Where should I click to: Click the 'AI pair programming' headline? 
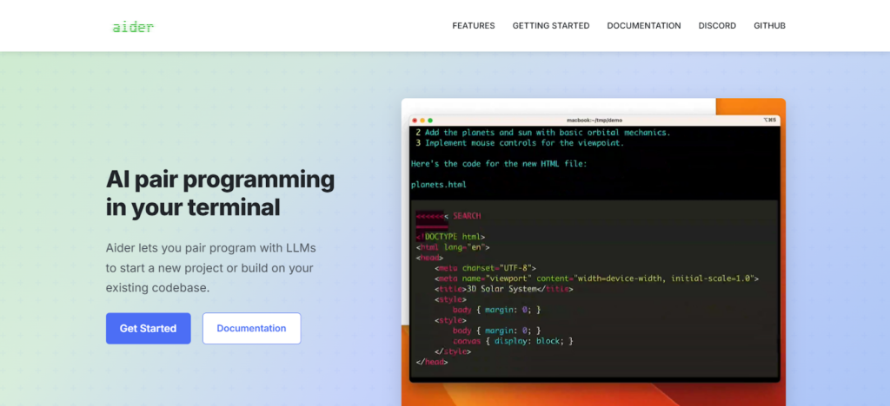[220, 180]
